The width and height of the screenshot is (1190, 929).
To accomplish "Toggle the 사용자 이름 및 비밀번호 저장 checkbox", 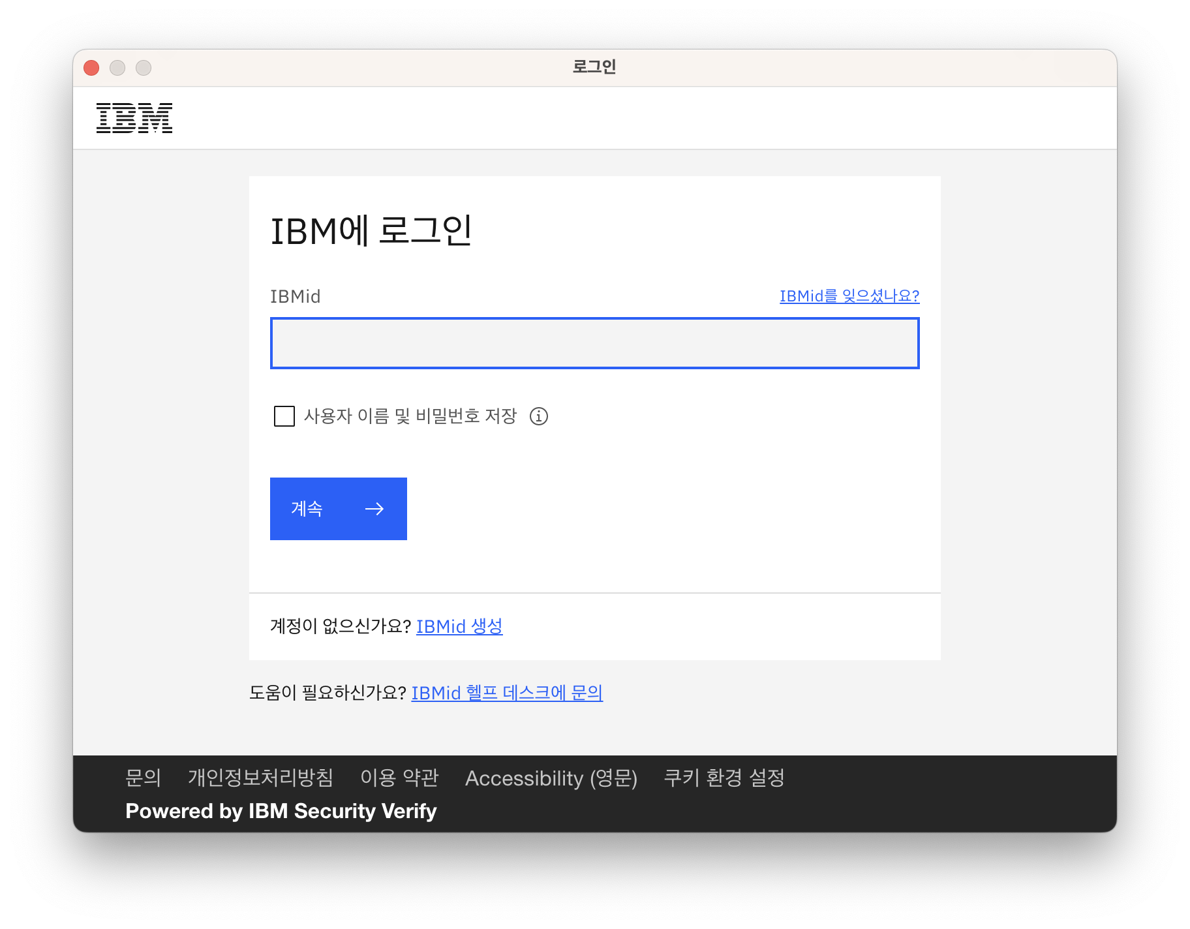I will click(x=284, y=416).
